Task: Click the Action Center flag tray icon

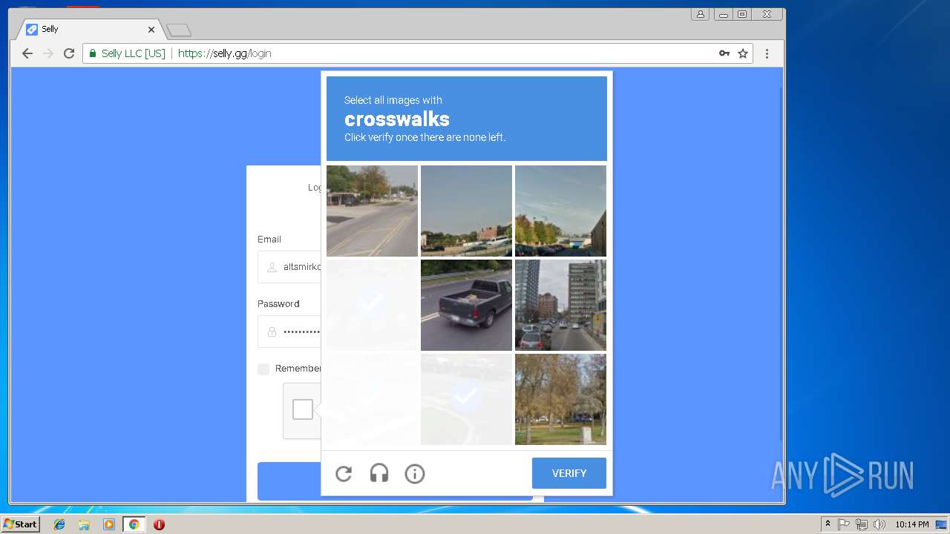Action: [844, 524]
